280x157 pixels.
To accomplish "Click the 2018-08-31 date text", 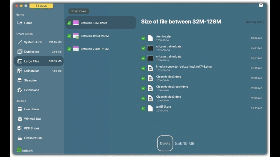I will 163,111.
